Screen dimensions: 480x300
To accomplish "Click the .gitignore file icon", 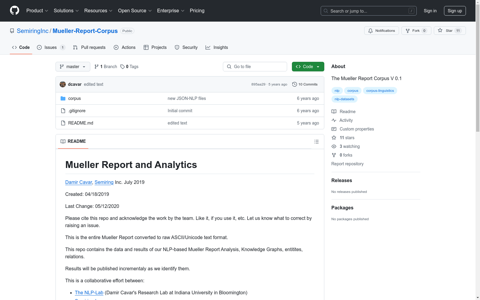I will coord(63,111).
